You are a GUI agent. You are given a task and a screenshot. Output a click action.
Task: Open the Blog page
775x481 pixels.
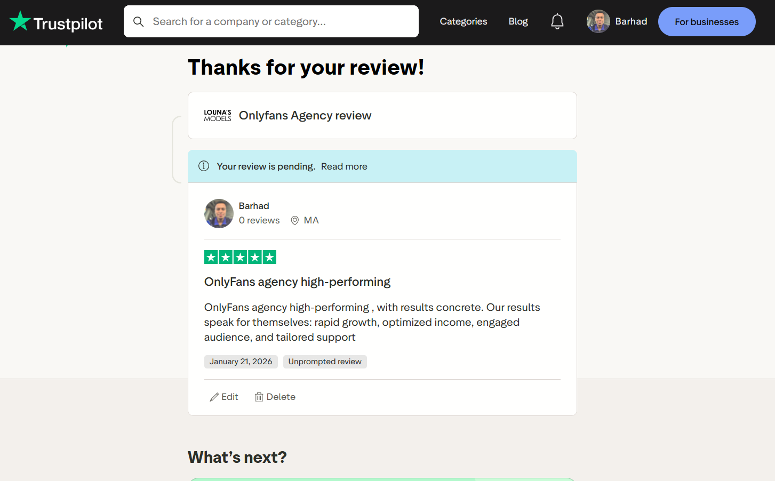518,21
